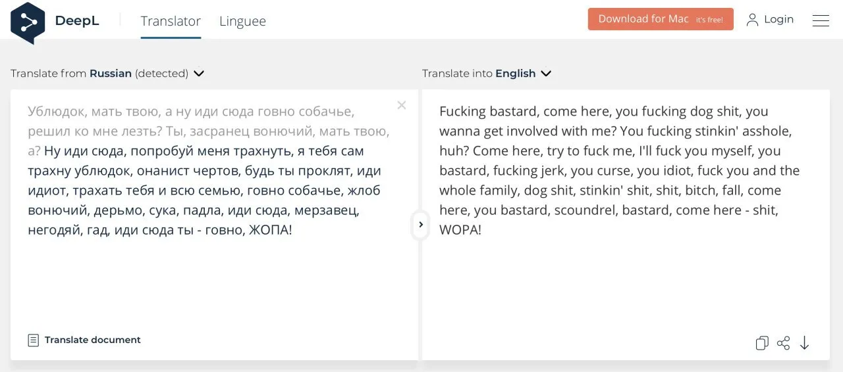Open the hamburger menu
The height and width of the screenshot is (372, 843).
[821, 20]
